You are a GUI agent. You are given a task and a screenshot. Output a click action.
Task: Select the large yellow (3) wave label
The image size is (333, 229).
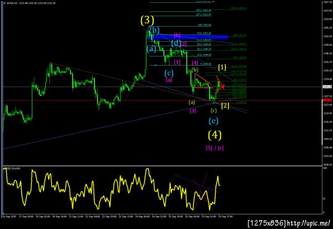click(x=147, y=20)
